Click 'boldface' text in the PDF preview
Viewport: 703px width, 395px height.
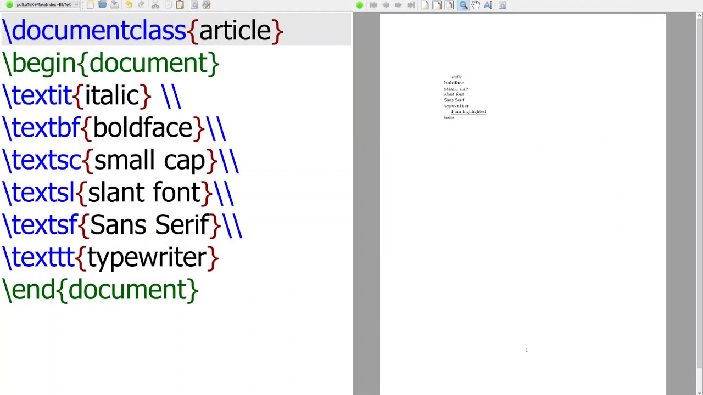(x=454, y=83)
